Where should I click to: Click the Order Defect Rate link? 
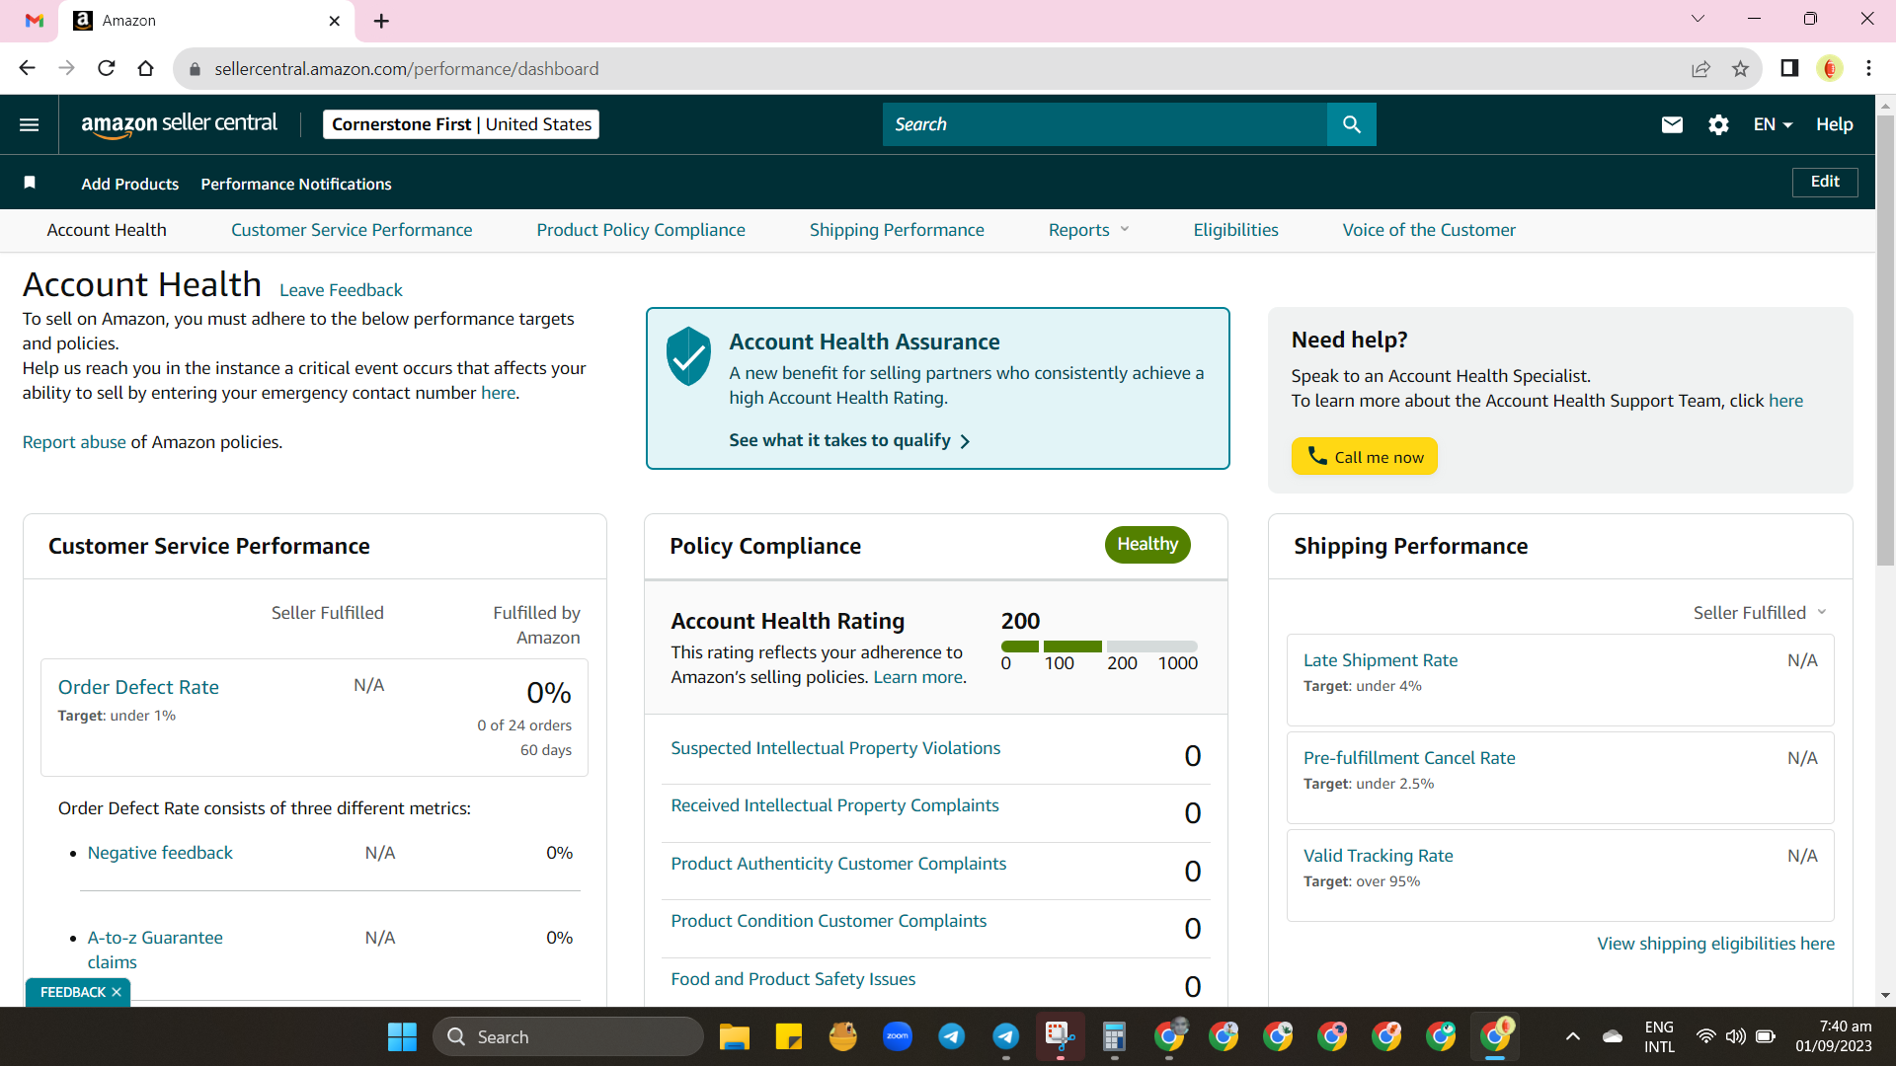(138, 687)
